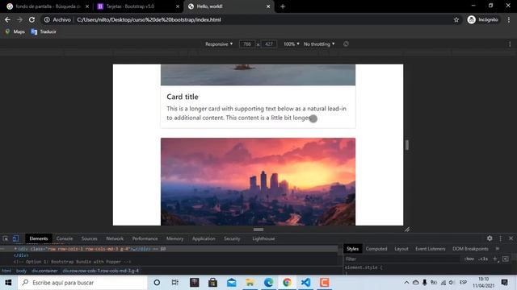
Task: Open a new browser tab with the plus icon
Action: (x=283, y=6)
